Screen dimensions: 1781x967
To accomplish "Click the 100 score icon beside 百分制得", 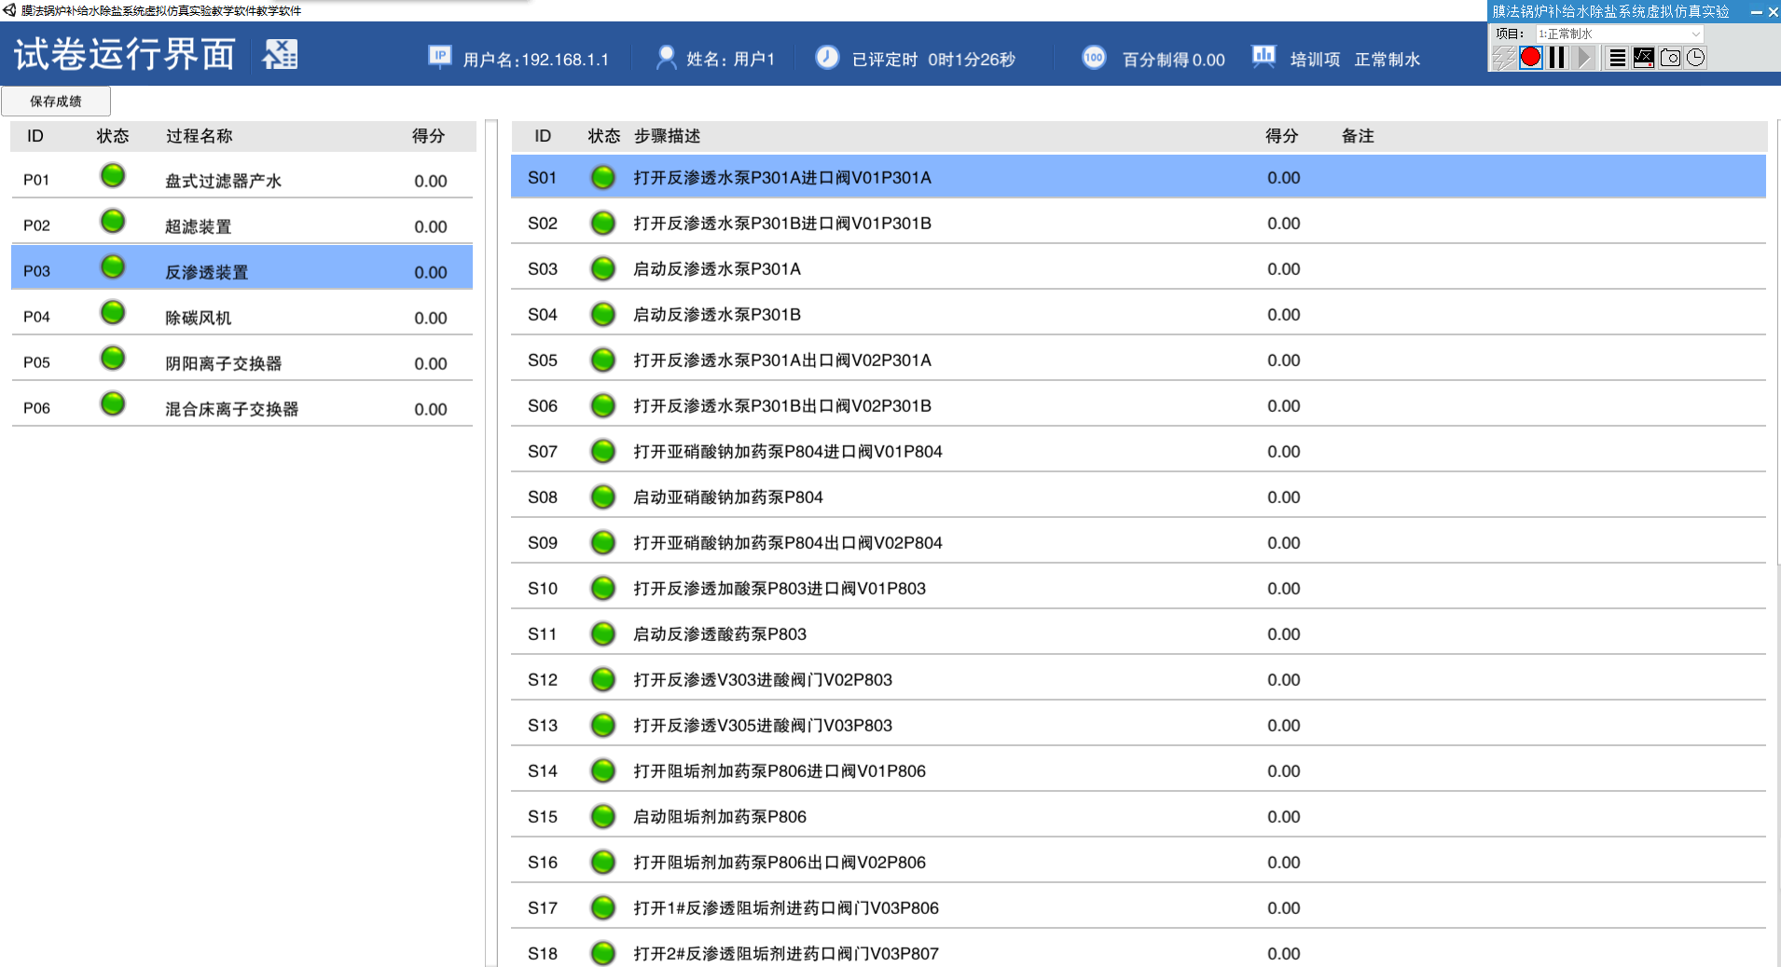I will [1094, 58].
